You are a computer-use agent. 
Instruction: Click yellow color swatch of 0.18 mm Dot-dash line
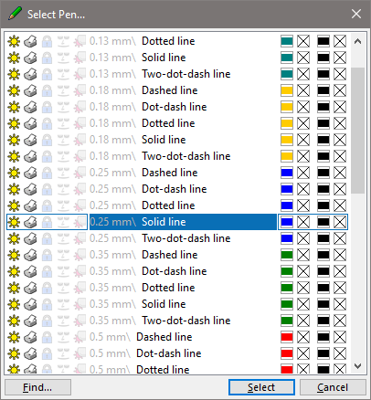pos(287,107)
